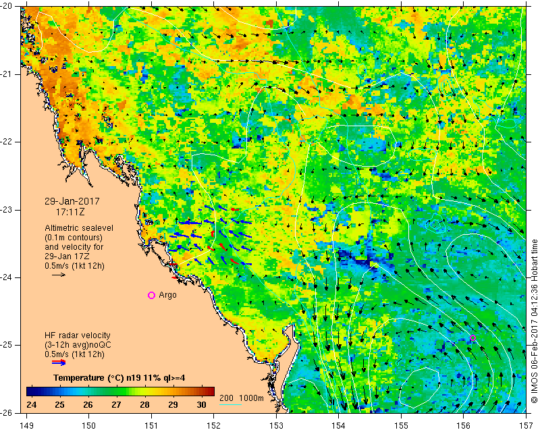
Task: Click the magenta Argo circle in the legend
Action: coord(151,295)
